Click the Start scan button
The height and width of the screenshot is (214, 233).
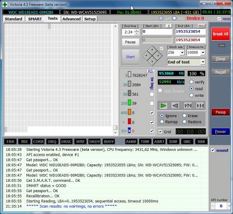tap(130, 57)
